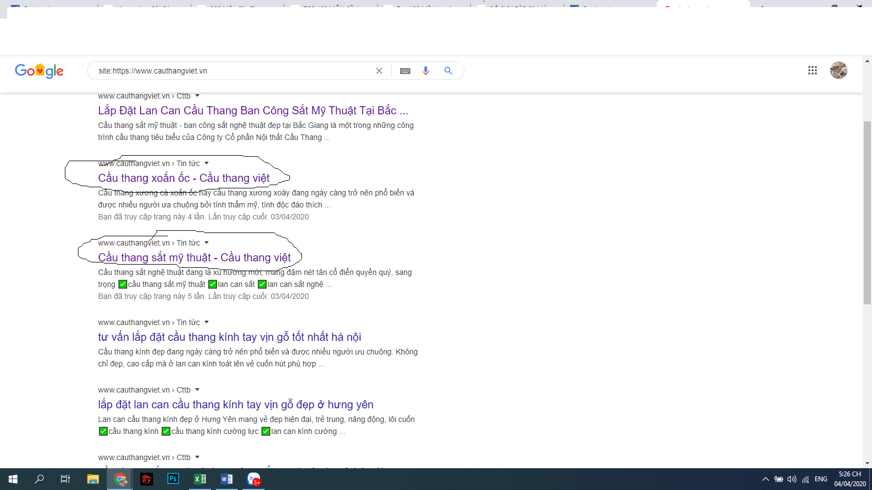Open Word from taskbar
This screenshot has width=872, height=490.
227,479
